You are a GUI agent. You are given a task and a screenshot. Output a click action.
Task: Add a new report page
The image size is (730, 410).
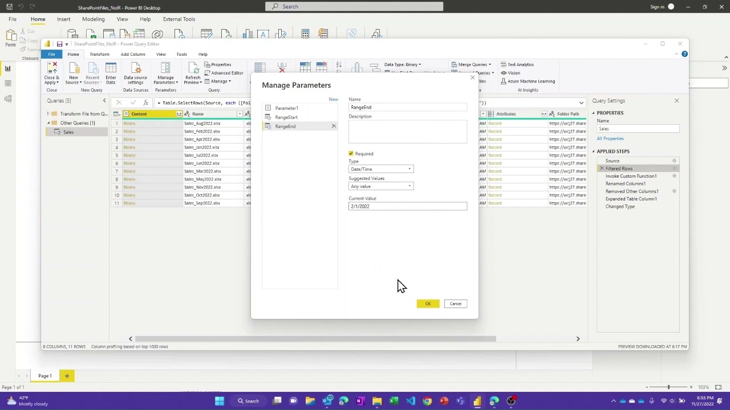tap(67, 376)
